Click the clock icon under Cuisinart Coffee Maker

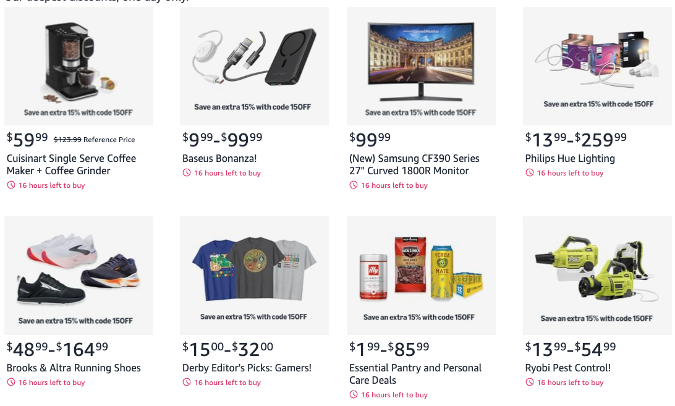coord(11,185)
